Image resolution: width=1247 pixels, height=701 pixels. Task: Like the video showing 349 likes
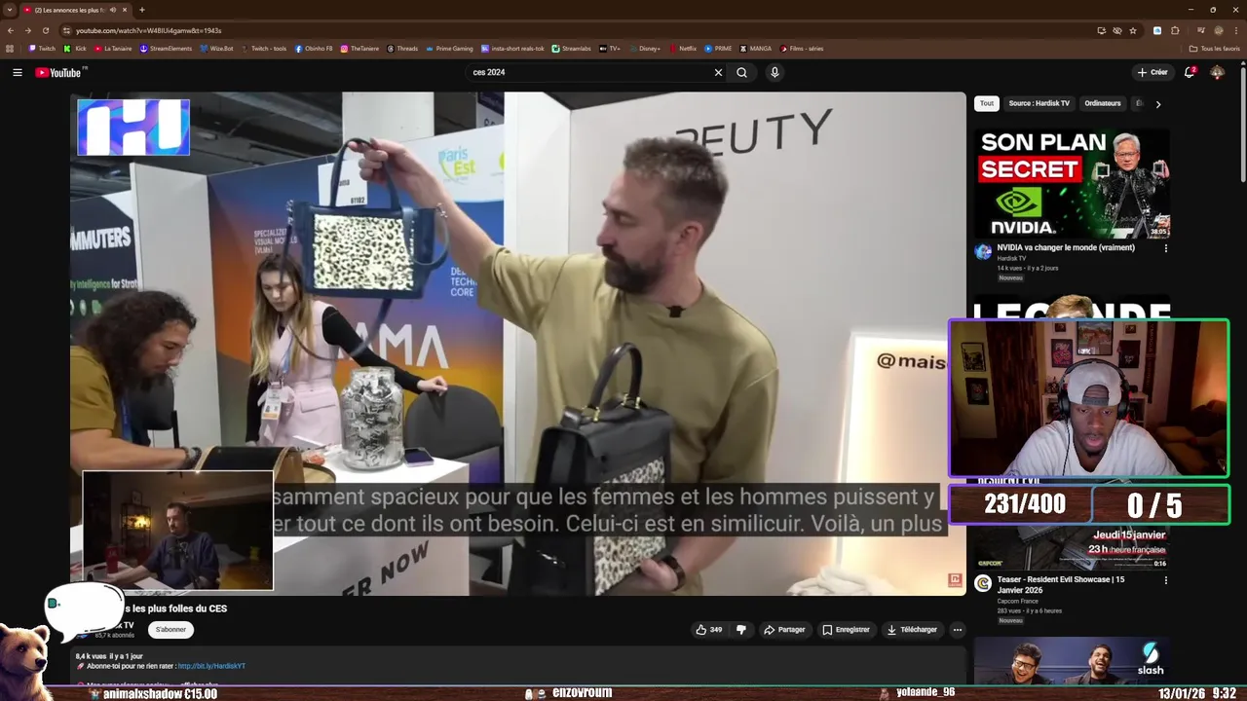[708, 630]
